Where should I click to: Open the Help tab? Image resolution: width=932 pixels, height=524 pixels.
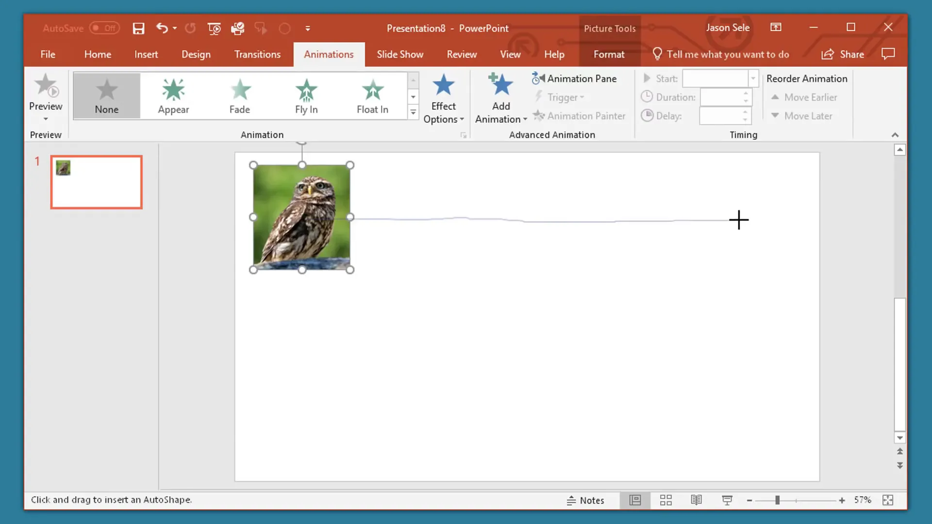click(554, 54)
